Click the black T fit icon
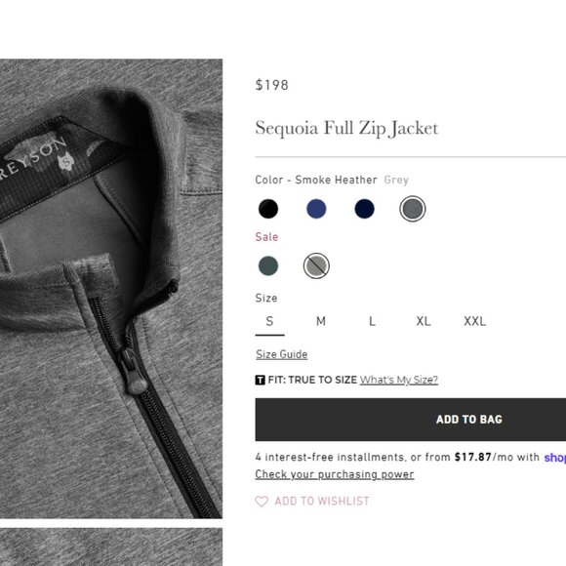 (260, 380)
